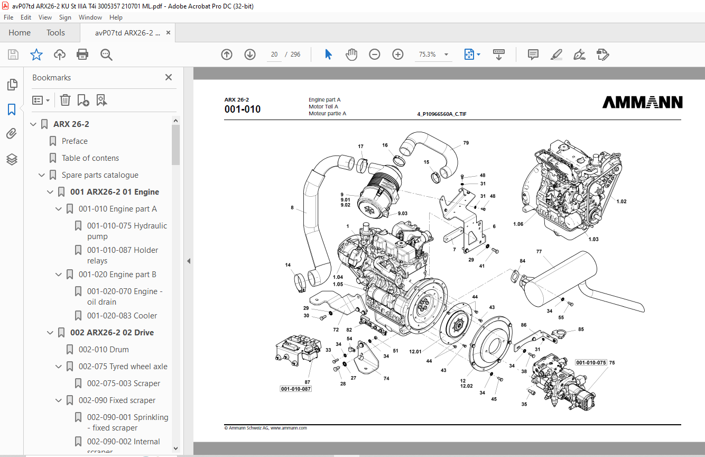
Task: Collapse the ARX 26-2 root bookmark
Action: tap(33, 124)
